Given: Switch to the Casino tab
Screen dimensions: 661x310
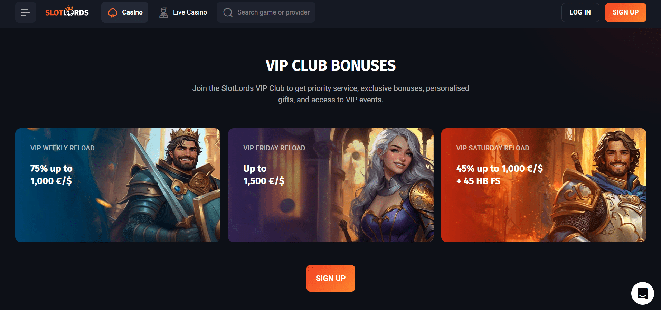Looking at the screenshot, I should click(x=125, y=12).
